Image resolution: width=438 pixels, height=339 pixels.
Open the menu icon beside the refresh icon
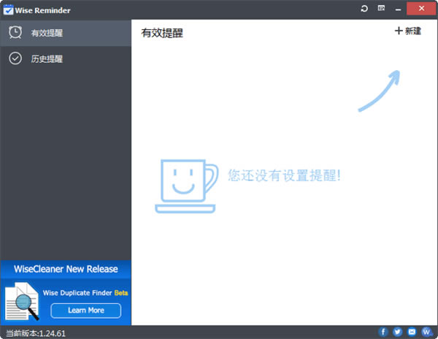380,8
